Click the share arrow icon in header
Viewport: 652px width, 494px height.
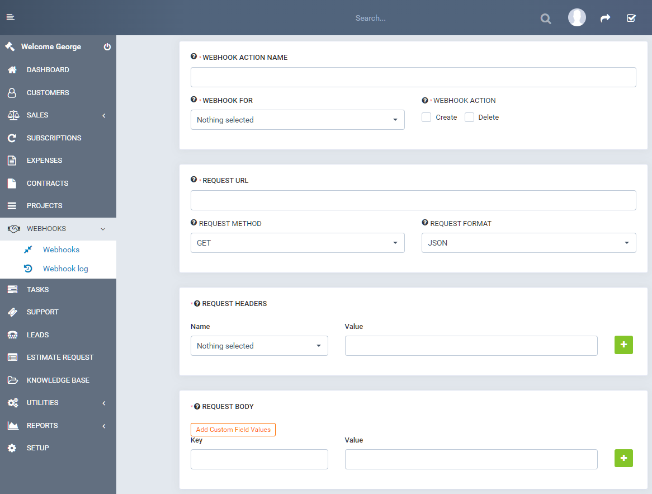605,18
